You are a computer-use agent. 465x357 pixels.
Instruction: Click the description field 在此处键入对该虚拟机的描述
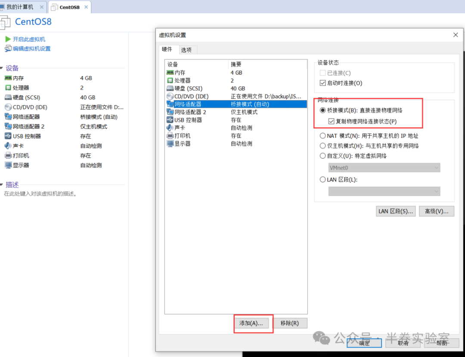point(40,194)
